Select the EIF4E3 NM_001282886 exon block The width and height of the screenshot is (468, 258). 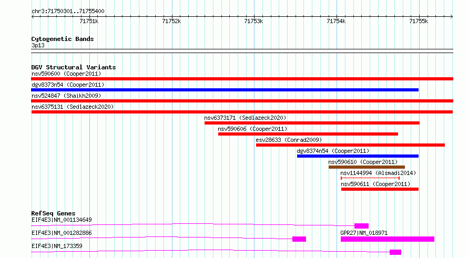[299, 239]
